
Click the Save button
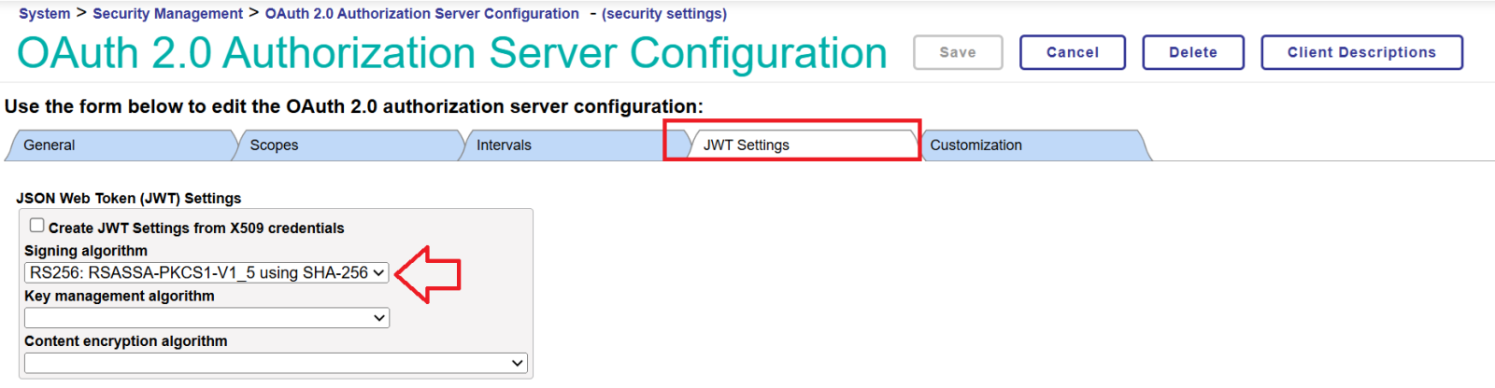958,52
